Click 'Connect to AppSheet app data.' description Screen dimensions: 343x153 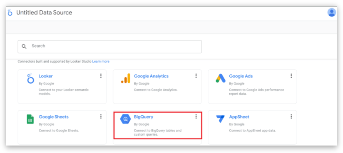pyautogui.click(x=252, y=131)
